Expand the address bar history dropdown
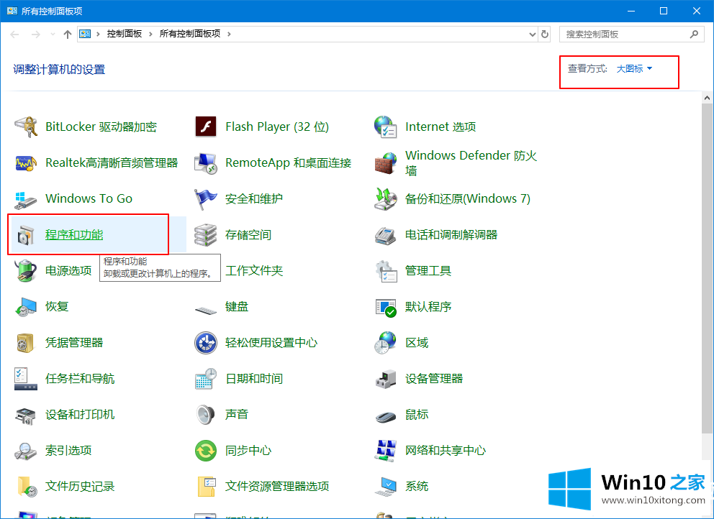714x519 pixels. 533,34
